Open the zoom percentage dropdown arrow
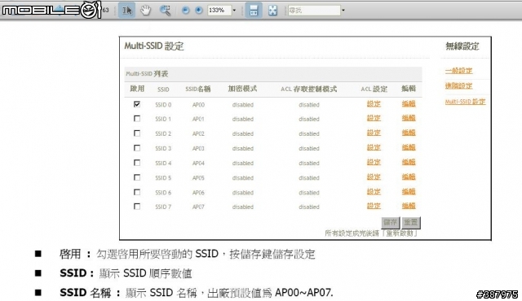This screenshot has height=301, width=522. click(234, 11)
